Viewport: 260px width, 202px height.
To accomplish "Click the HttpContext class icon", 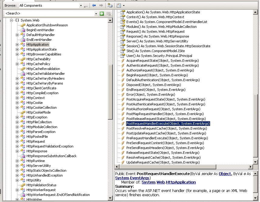I will [x=23, y=98].
